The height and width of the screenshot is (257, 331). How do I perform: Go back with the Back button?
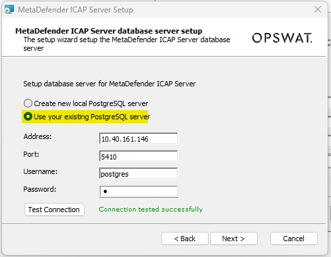[185, 239]
